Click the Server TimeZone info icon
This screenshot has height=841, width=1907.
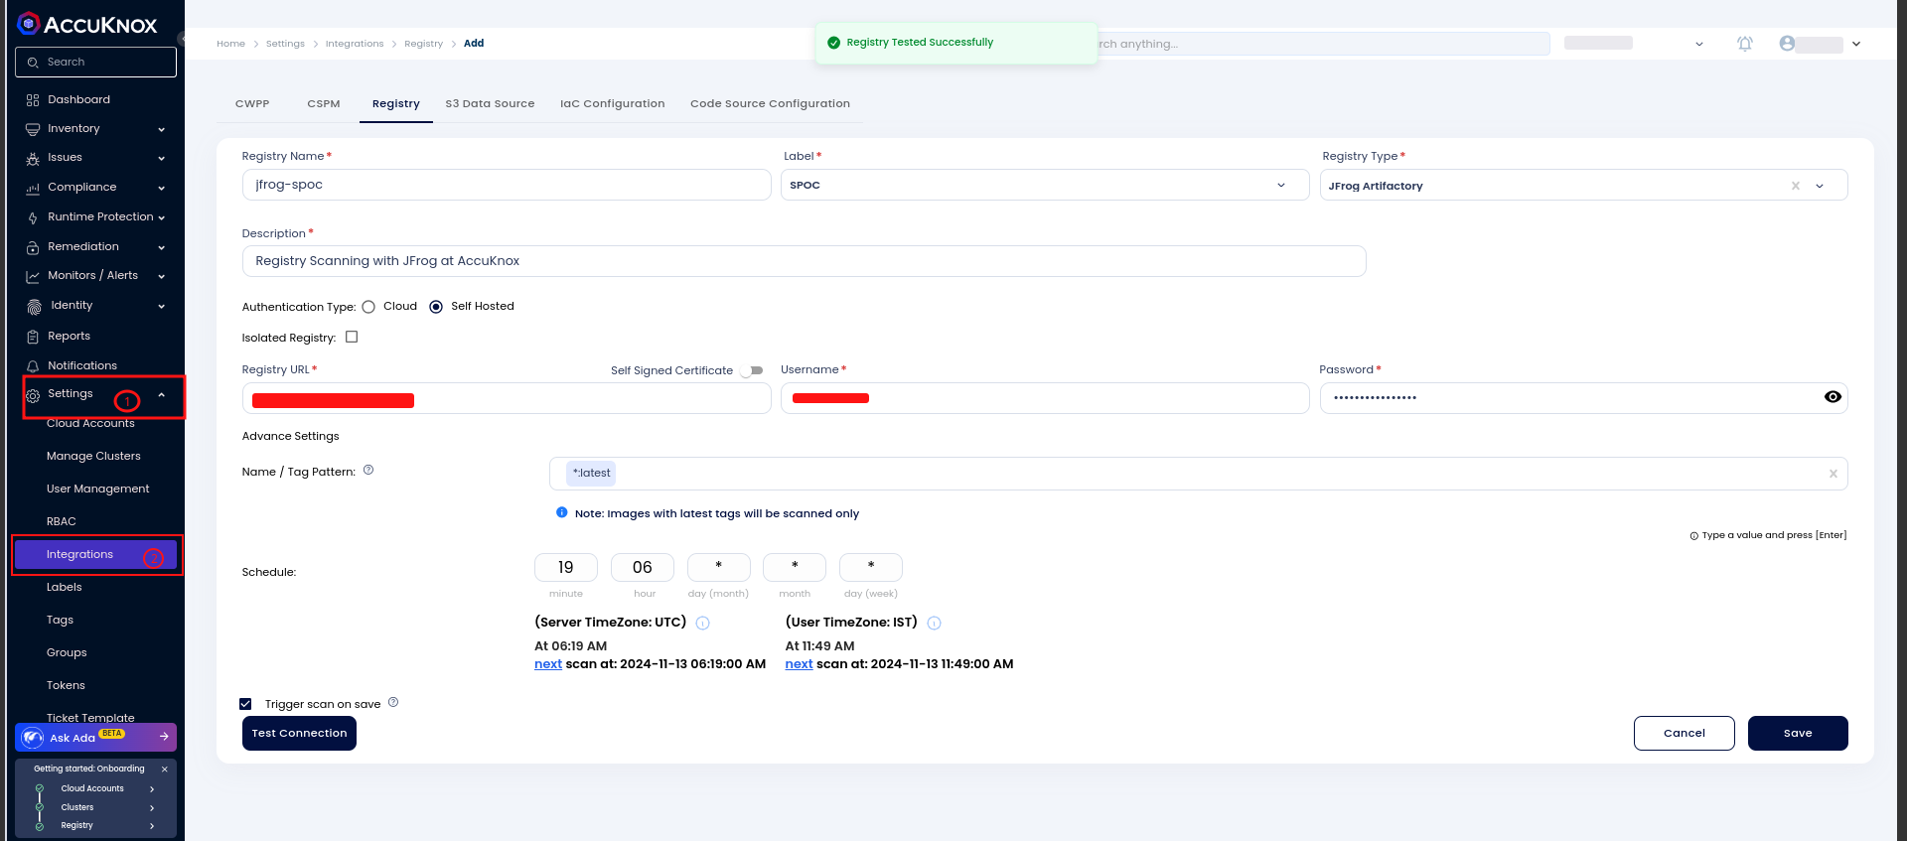point(702,624)
